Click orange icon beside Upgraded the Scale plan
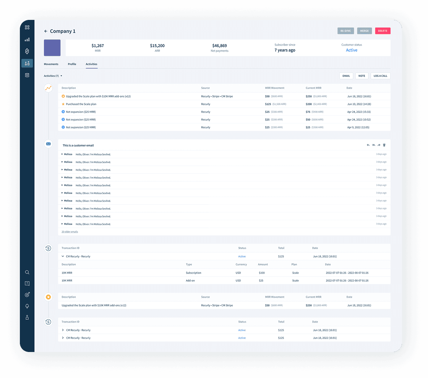This screenshot has width=428, height=378. (x=63, y=96)
